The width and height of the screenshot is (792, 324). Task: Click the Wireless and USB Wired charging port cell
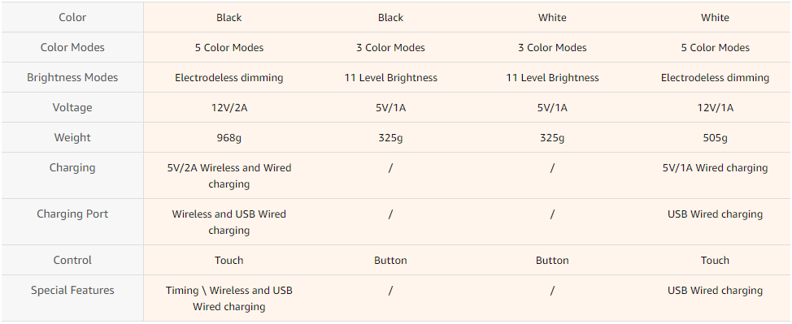pos(228,222)
